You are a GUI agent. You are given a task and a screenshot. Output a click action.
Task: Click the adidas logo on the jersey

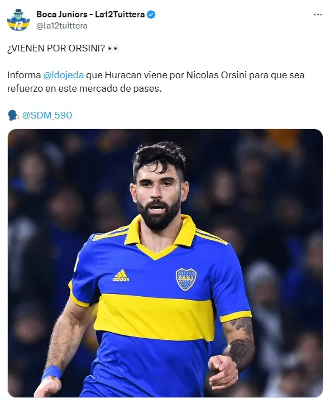coord(121,276)
